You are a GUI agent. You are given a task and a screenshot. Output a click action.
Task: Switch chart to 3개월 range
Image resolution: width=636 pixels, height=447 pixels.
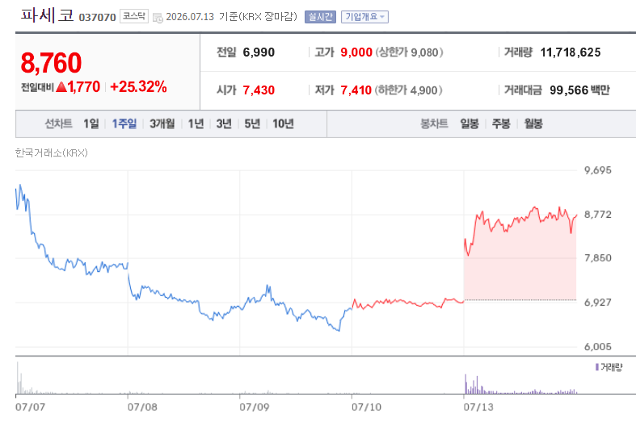[x=162, y=123]
